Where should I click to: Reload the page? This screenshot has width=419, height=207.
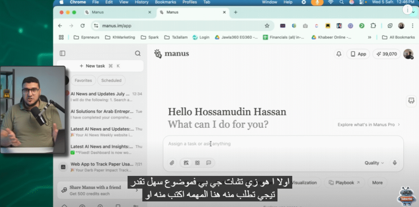click(x=83, y=26)
